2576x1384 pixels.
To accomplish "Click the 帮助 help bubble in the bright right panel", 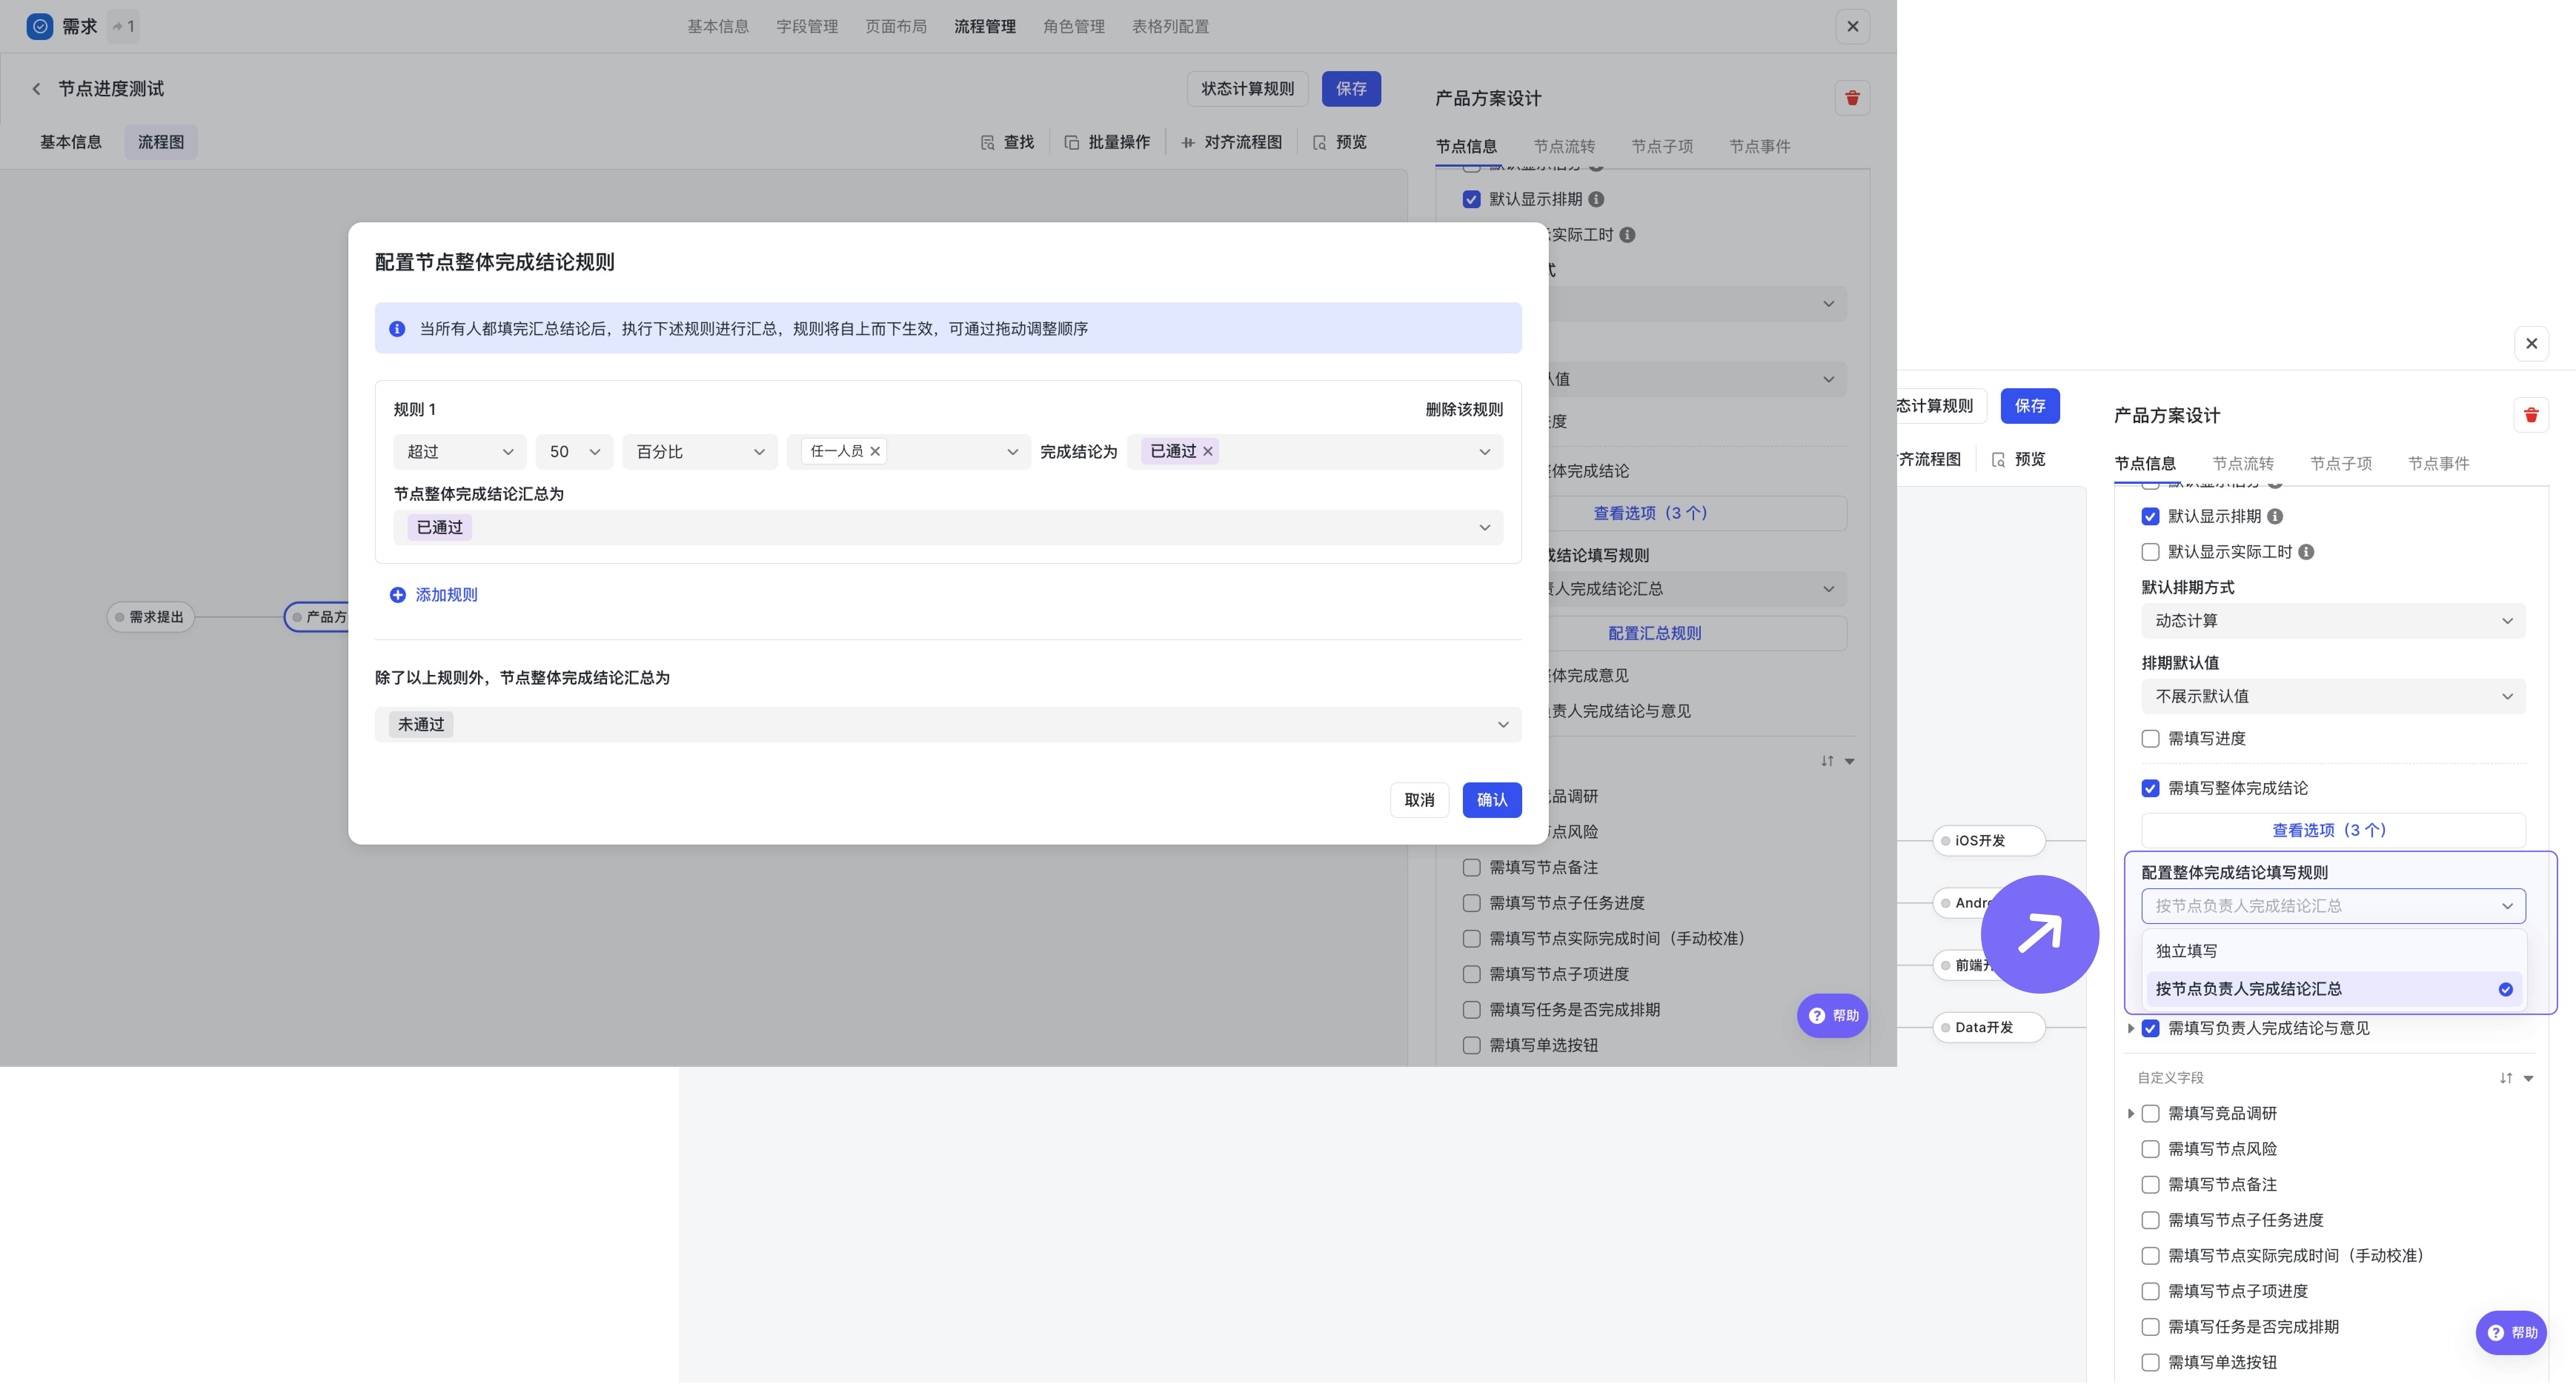I will point(2511,1333).
